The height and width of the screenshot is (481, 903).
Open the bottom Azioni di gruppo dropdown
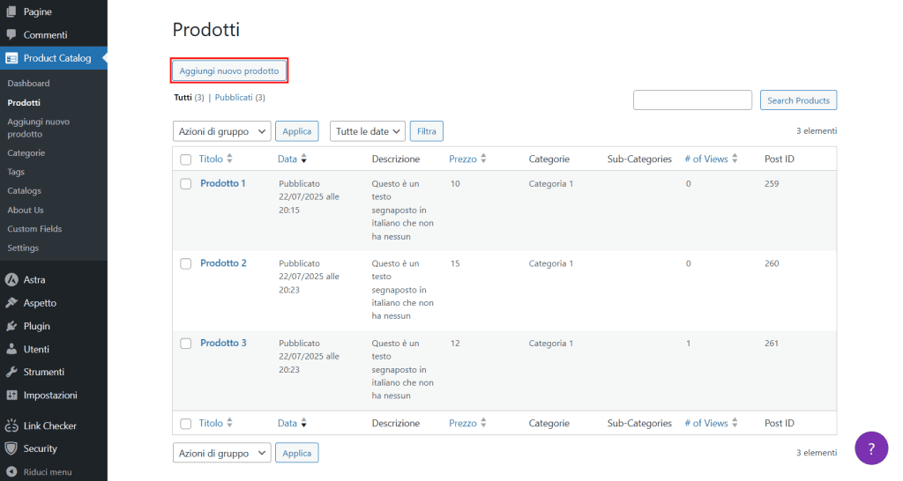pyautogui.click(x=221, y=453)
